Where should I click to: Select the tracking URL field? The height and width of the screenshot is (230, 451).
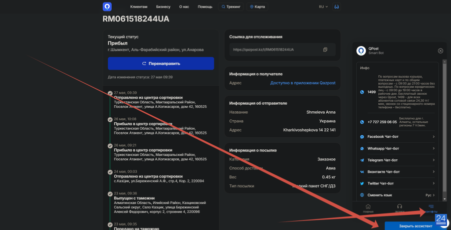pos(283,50)
